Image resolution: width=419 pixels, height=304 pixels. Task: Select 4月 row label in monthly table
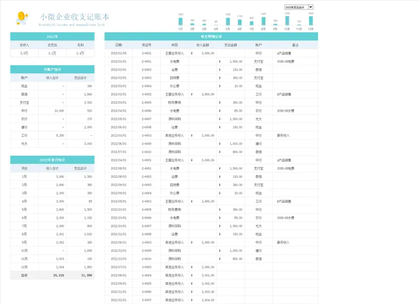[24, 201]
